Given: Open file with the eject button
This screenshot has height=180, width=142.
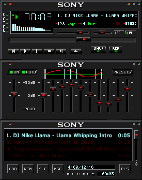Looking at the screenshot, I should click(76, 51).
